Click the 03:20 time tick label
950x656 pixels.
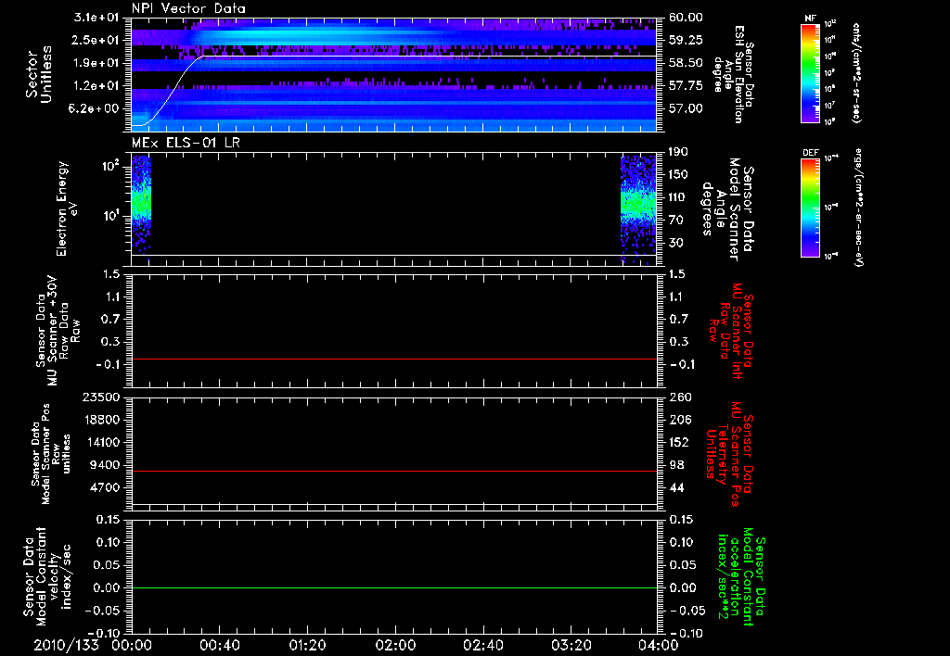pos(571,645)
